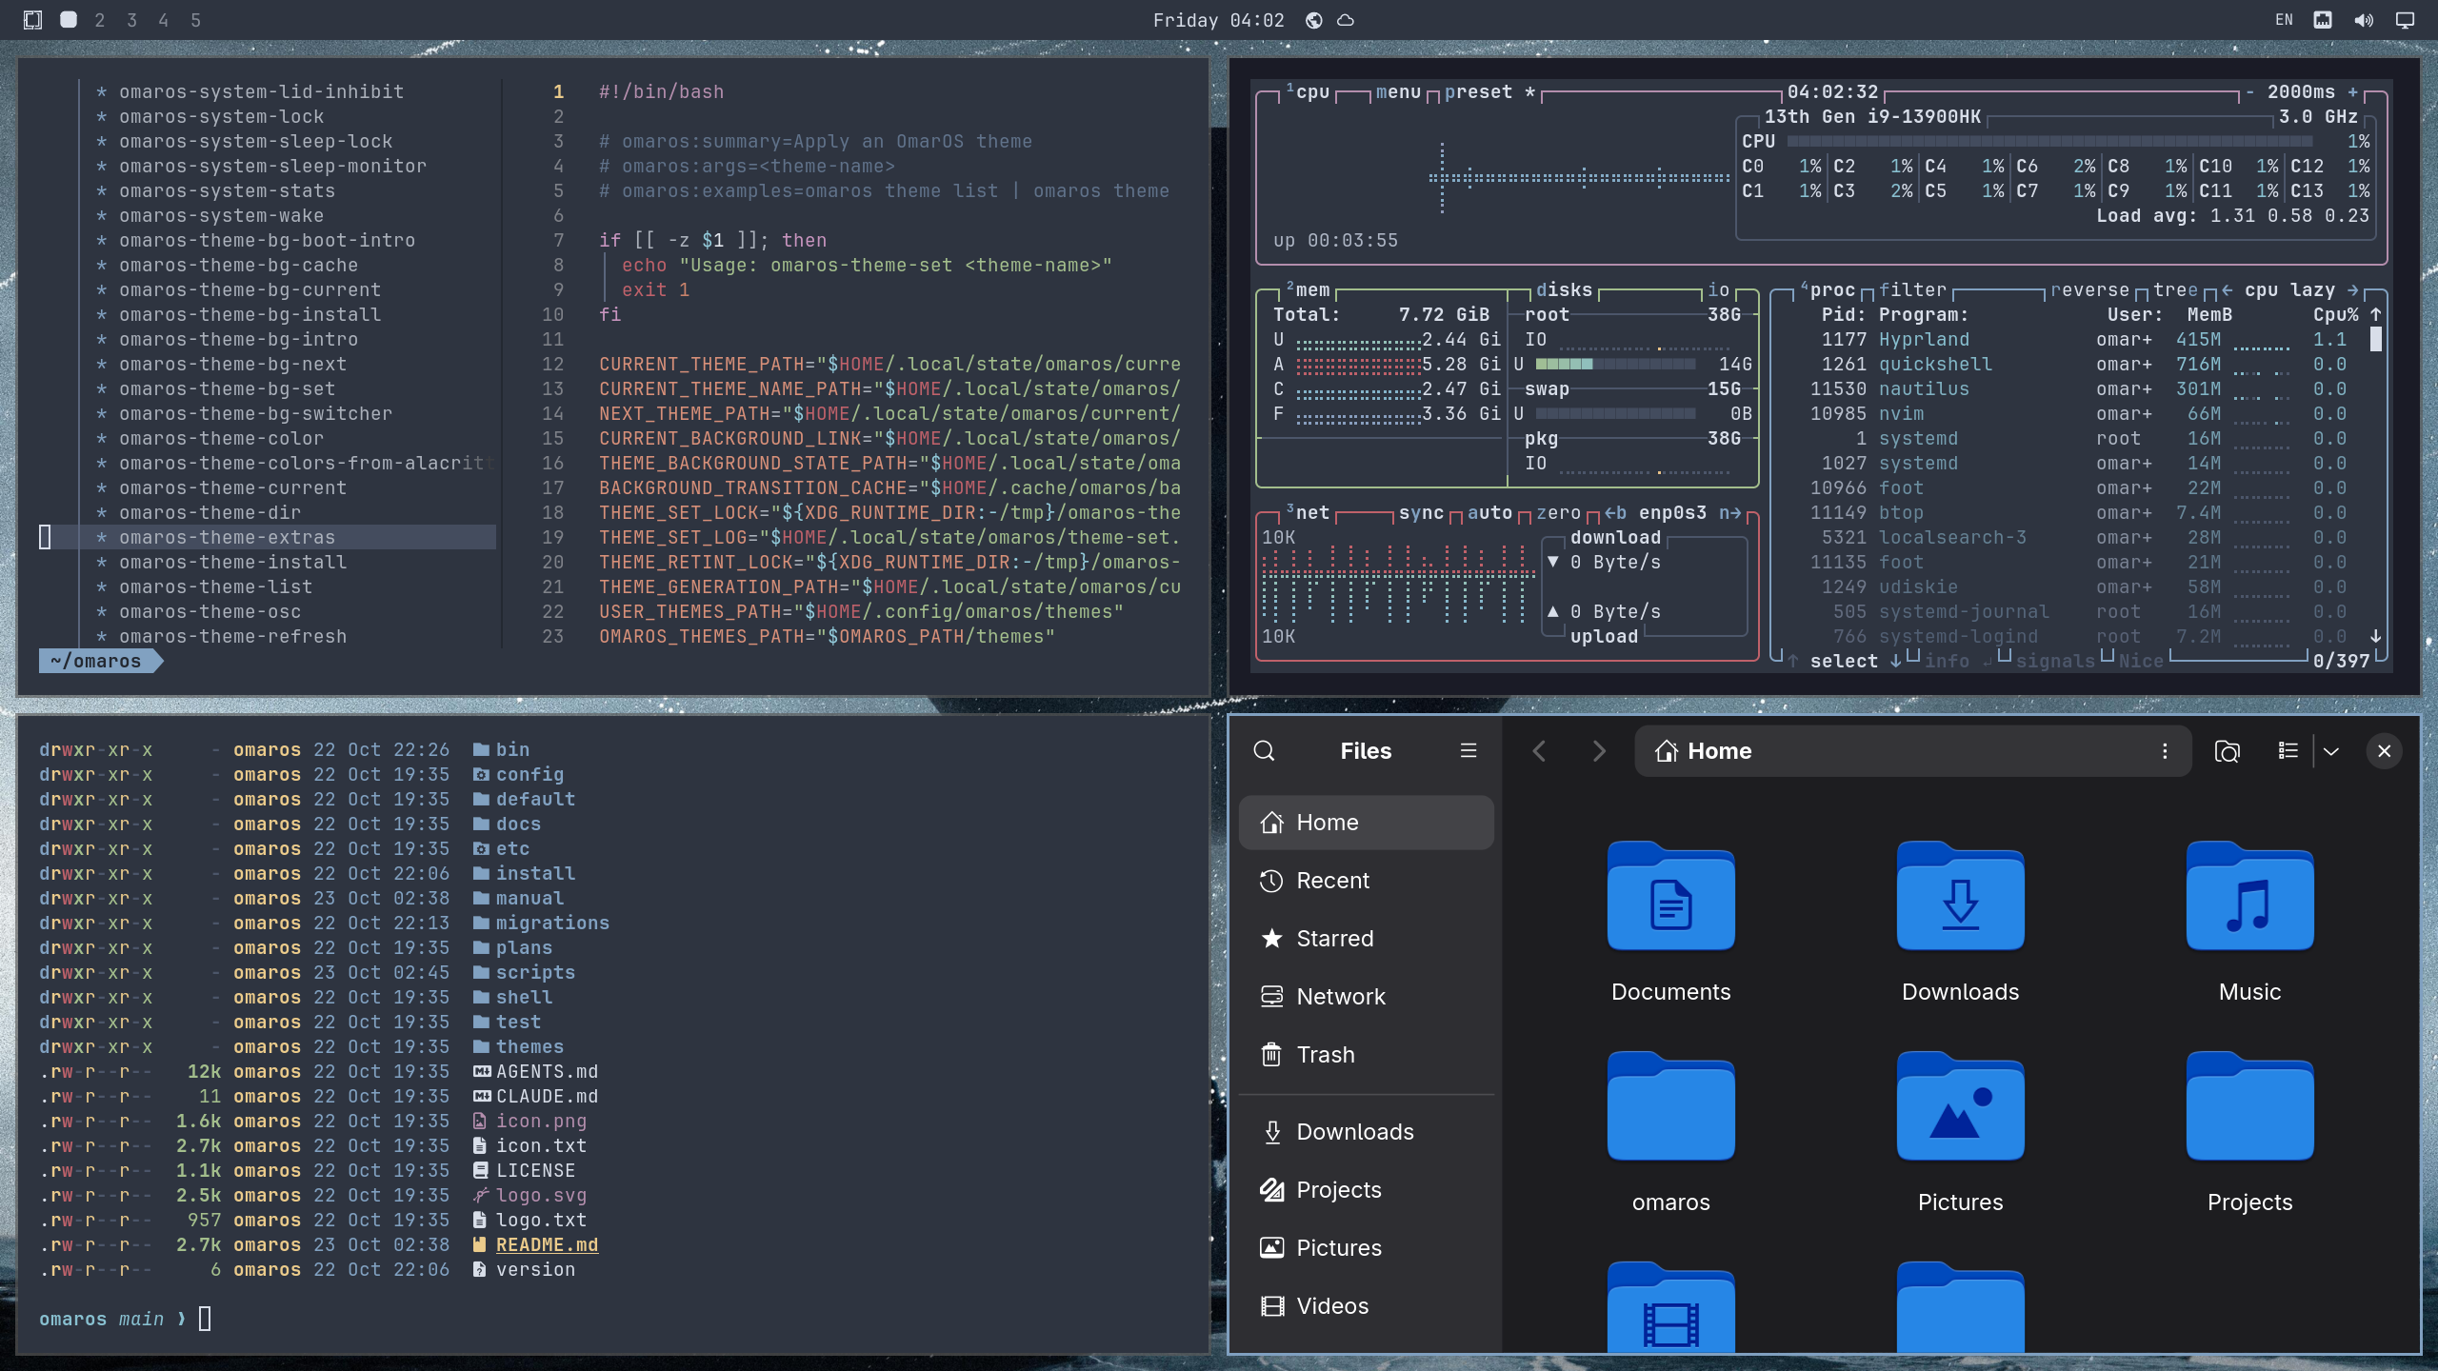Change proc sort column right arrow
Image resolution: width=2438 pixels, height=1371 pixels.
click(x=2353, y=290)
